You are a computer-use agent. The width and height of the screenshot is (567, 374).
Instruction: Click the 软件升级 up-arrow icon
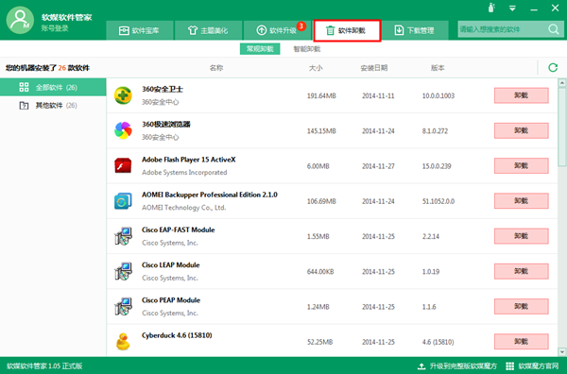tap(262, 30)
